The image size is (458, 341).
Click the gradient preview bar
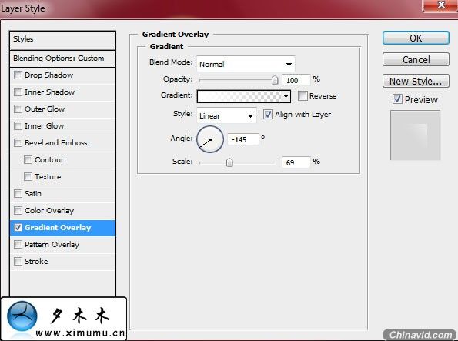click(x=239, y=96)
